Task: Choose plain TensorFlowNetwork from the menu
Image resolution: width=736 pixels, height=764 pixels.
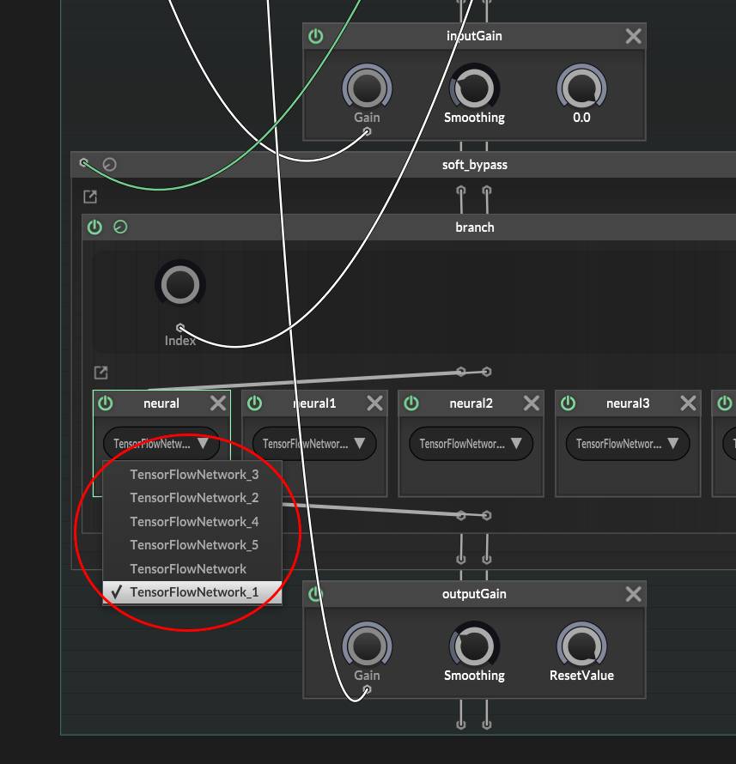Action: pos(192,569)
